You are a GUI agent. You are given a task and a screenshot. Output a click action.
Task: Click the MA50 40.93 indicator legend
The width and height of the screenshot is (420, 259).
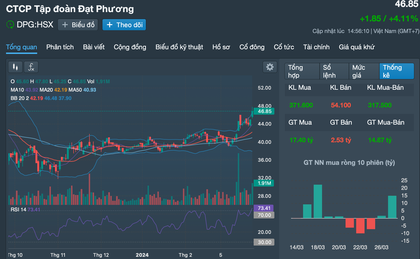(x=82, y=90)
